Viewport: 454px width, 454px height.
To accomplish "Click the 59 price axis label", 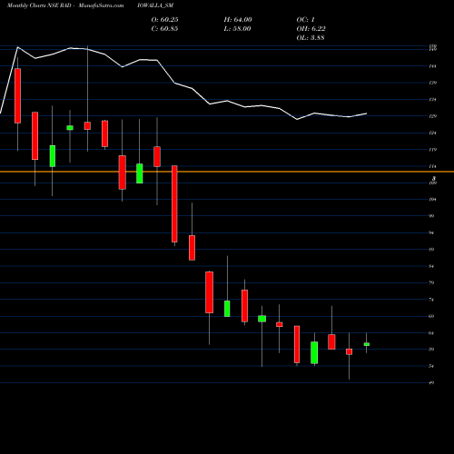I will click(x=431, y=350).
